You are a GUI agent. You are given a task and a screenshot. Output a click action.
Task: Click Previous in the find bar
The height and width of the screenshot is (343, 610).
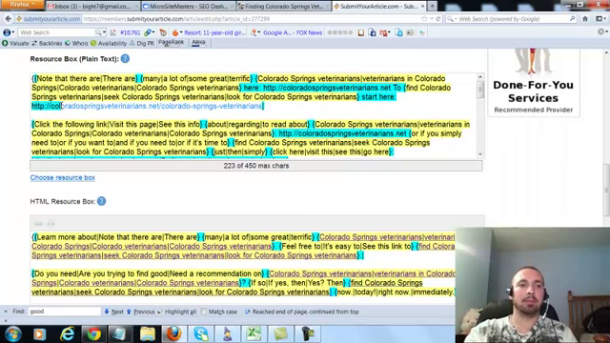[140, 312]
